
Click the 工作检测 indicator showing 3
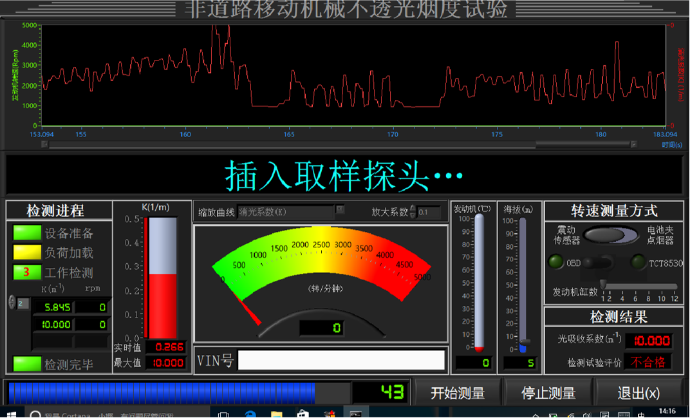pos(27,272)
